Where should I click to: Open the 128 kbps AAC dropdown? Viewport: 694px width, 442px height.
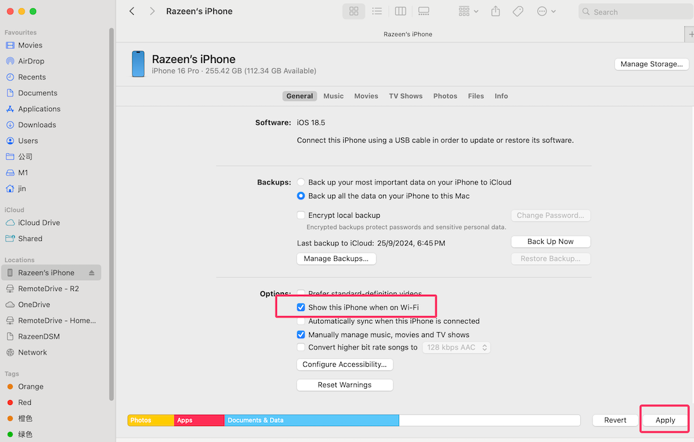[456, 348]
